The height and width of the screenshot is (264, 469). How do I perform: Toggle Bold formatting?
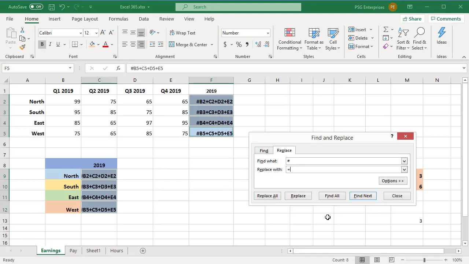click(42, 44)
